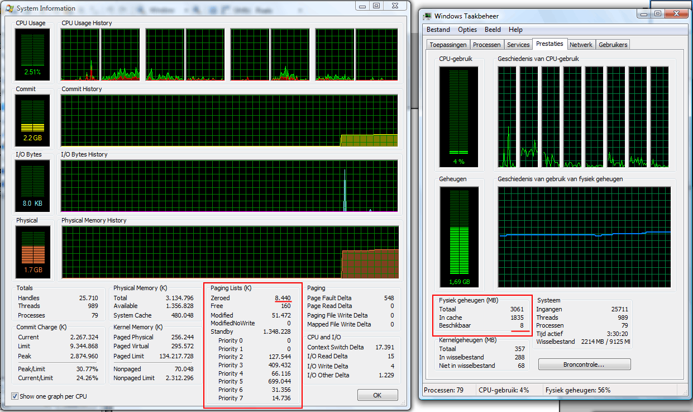Click the Threads value 989 in Totals
Image resolution: width=693 pixels, height=412 pixels.
[93, 306]
